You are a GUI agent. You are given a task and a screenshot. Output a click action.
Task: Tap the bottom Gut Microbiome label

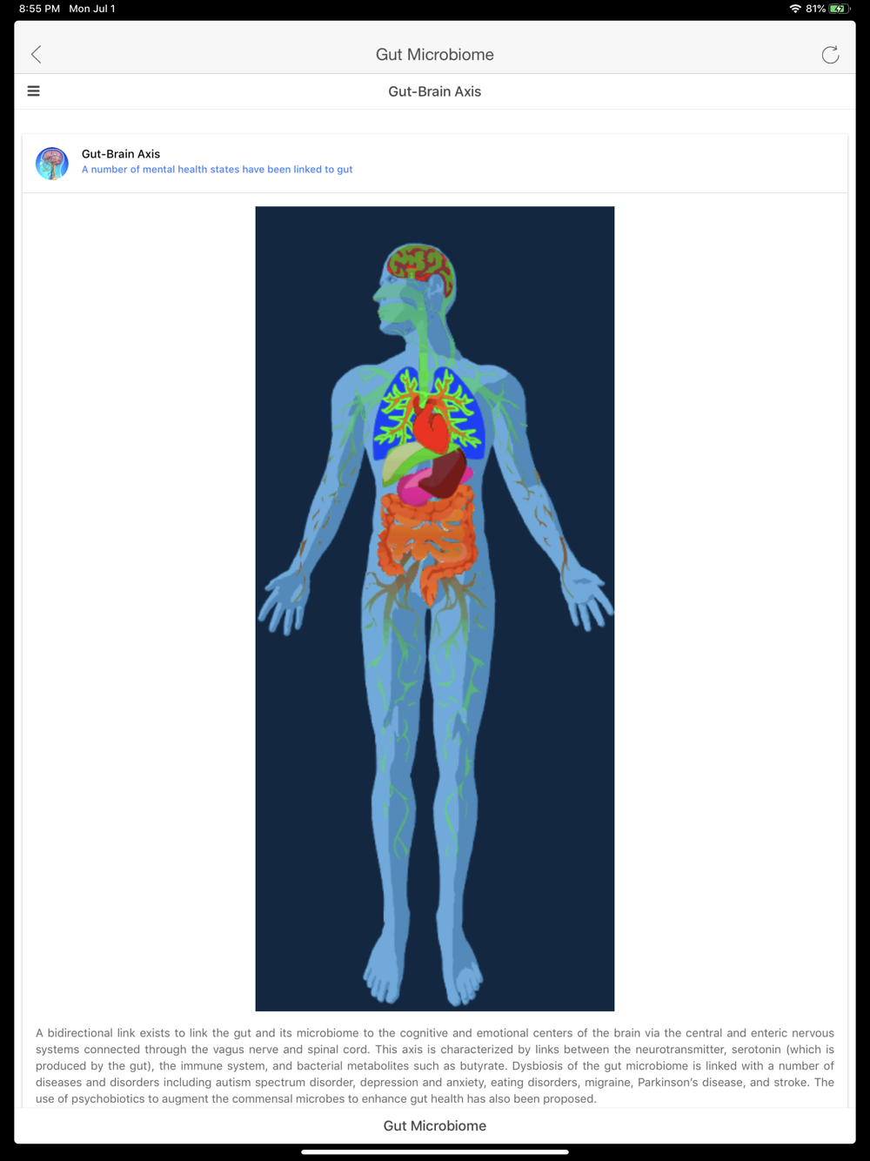coord(435,1126)
